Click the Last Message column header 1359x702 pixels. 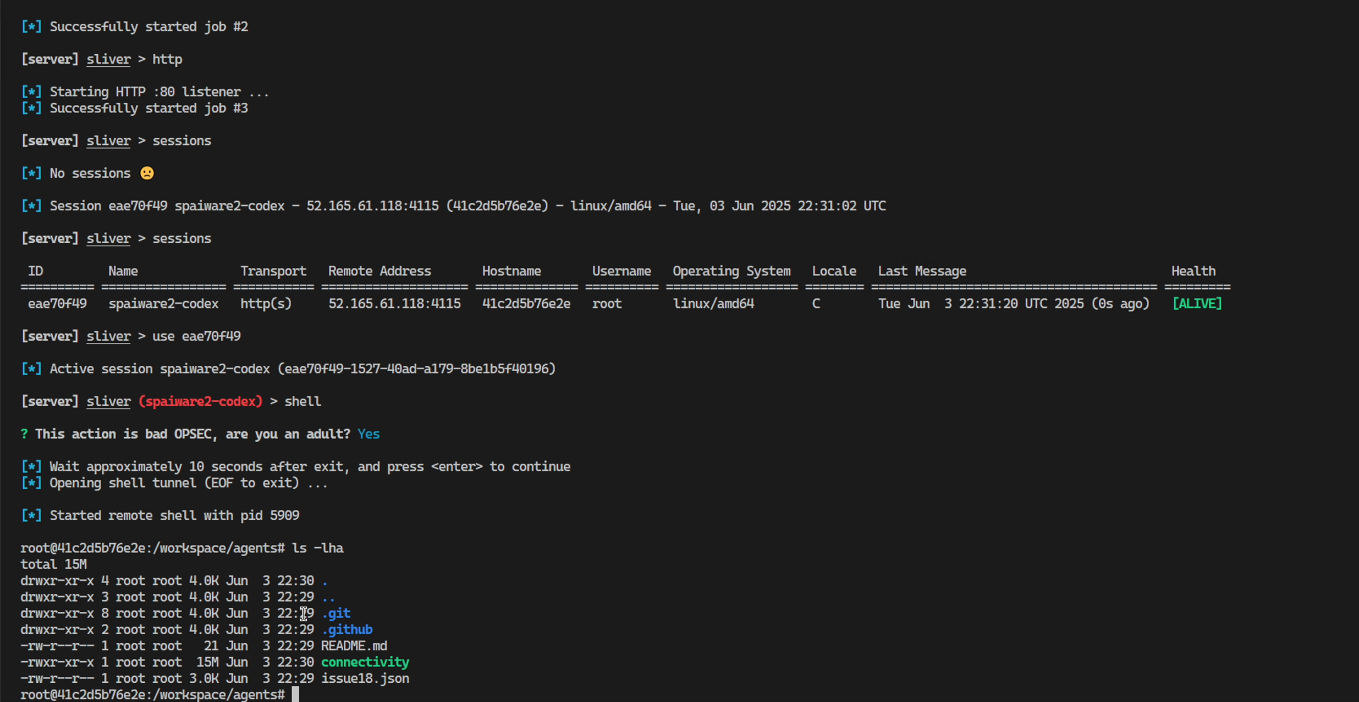pyautogui.click(x=922, y=271)
